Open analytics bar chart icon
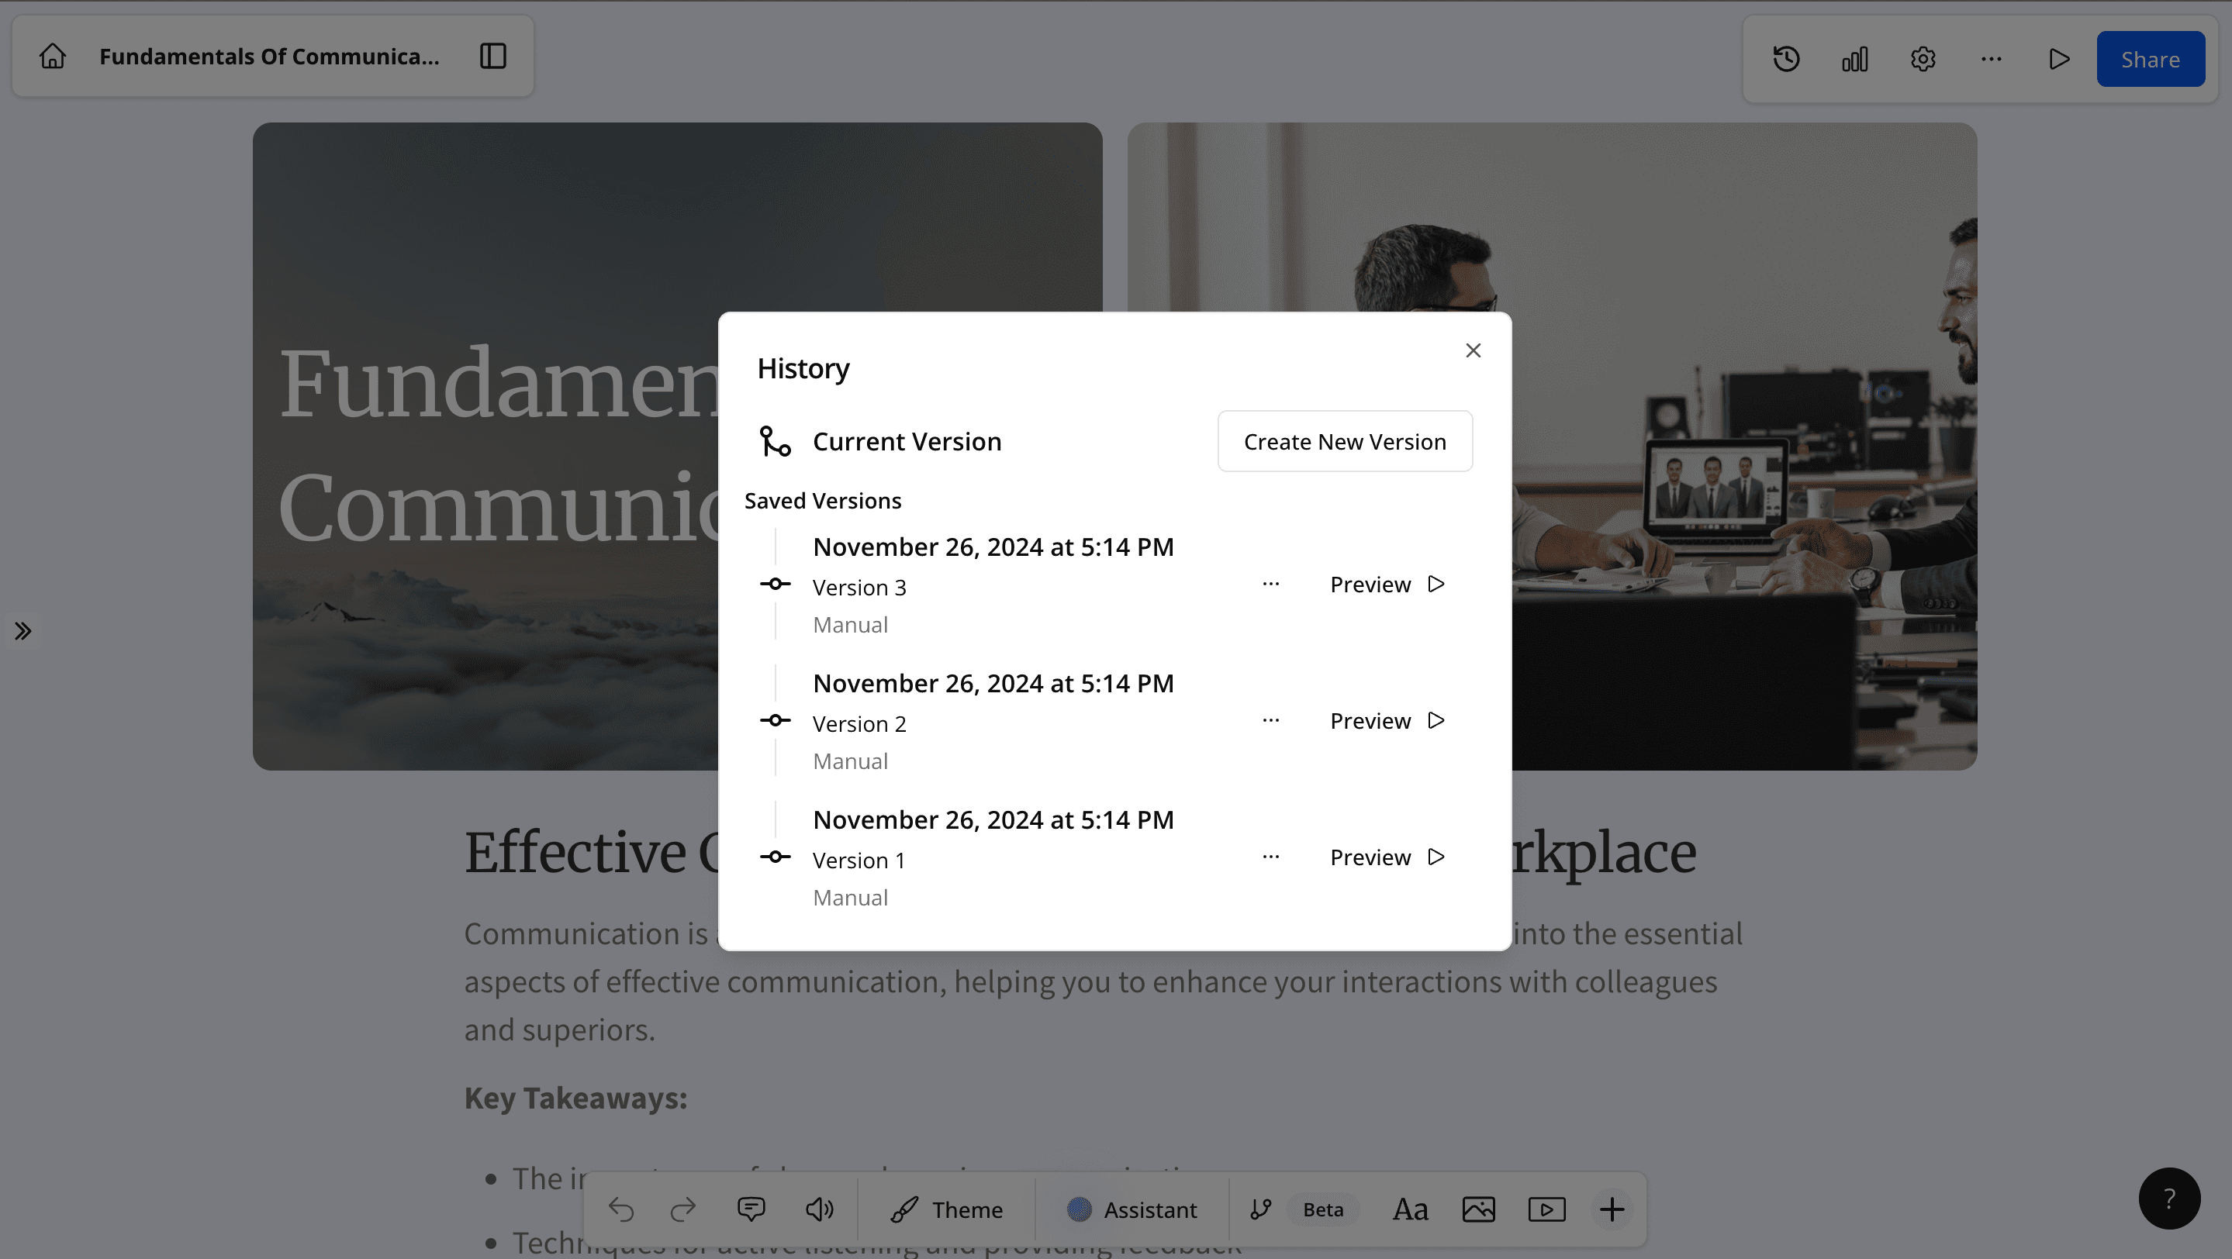Screen dimensions: 2232x1259 click(x=1855, y=59)
